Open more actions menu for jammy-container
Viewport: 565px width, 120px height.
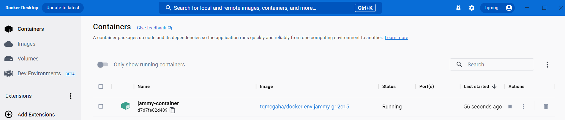coord(523,106)
